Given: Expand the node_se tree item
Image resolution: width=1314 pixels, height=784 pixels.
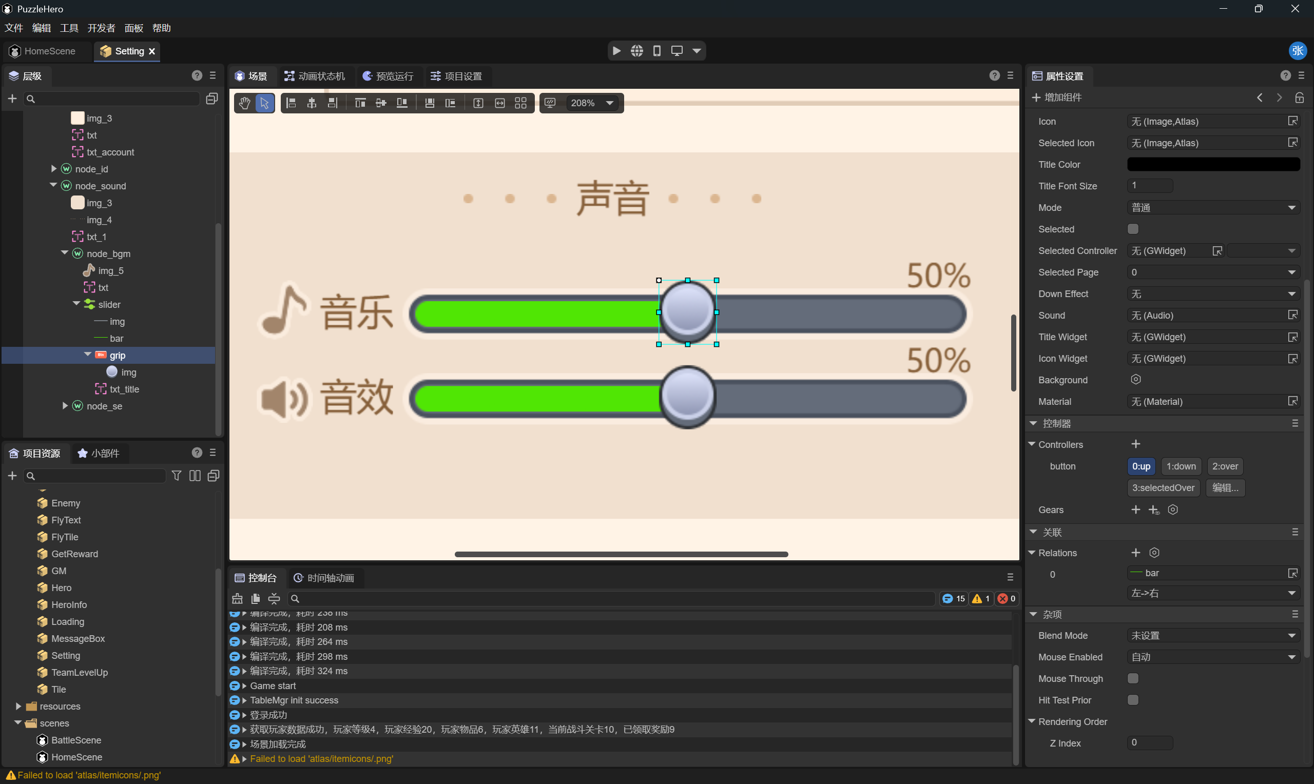Looking at the screenshot, I should [65, 406].
